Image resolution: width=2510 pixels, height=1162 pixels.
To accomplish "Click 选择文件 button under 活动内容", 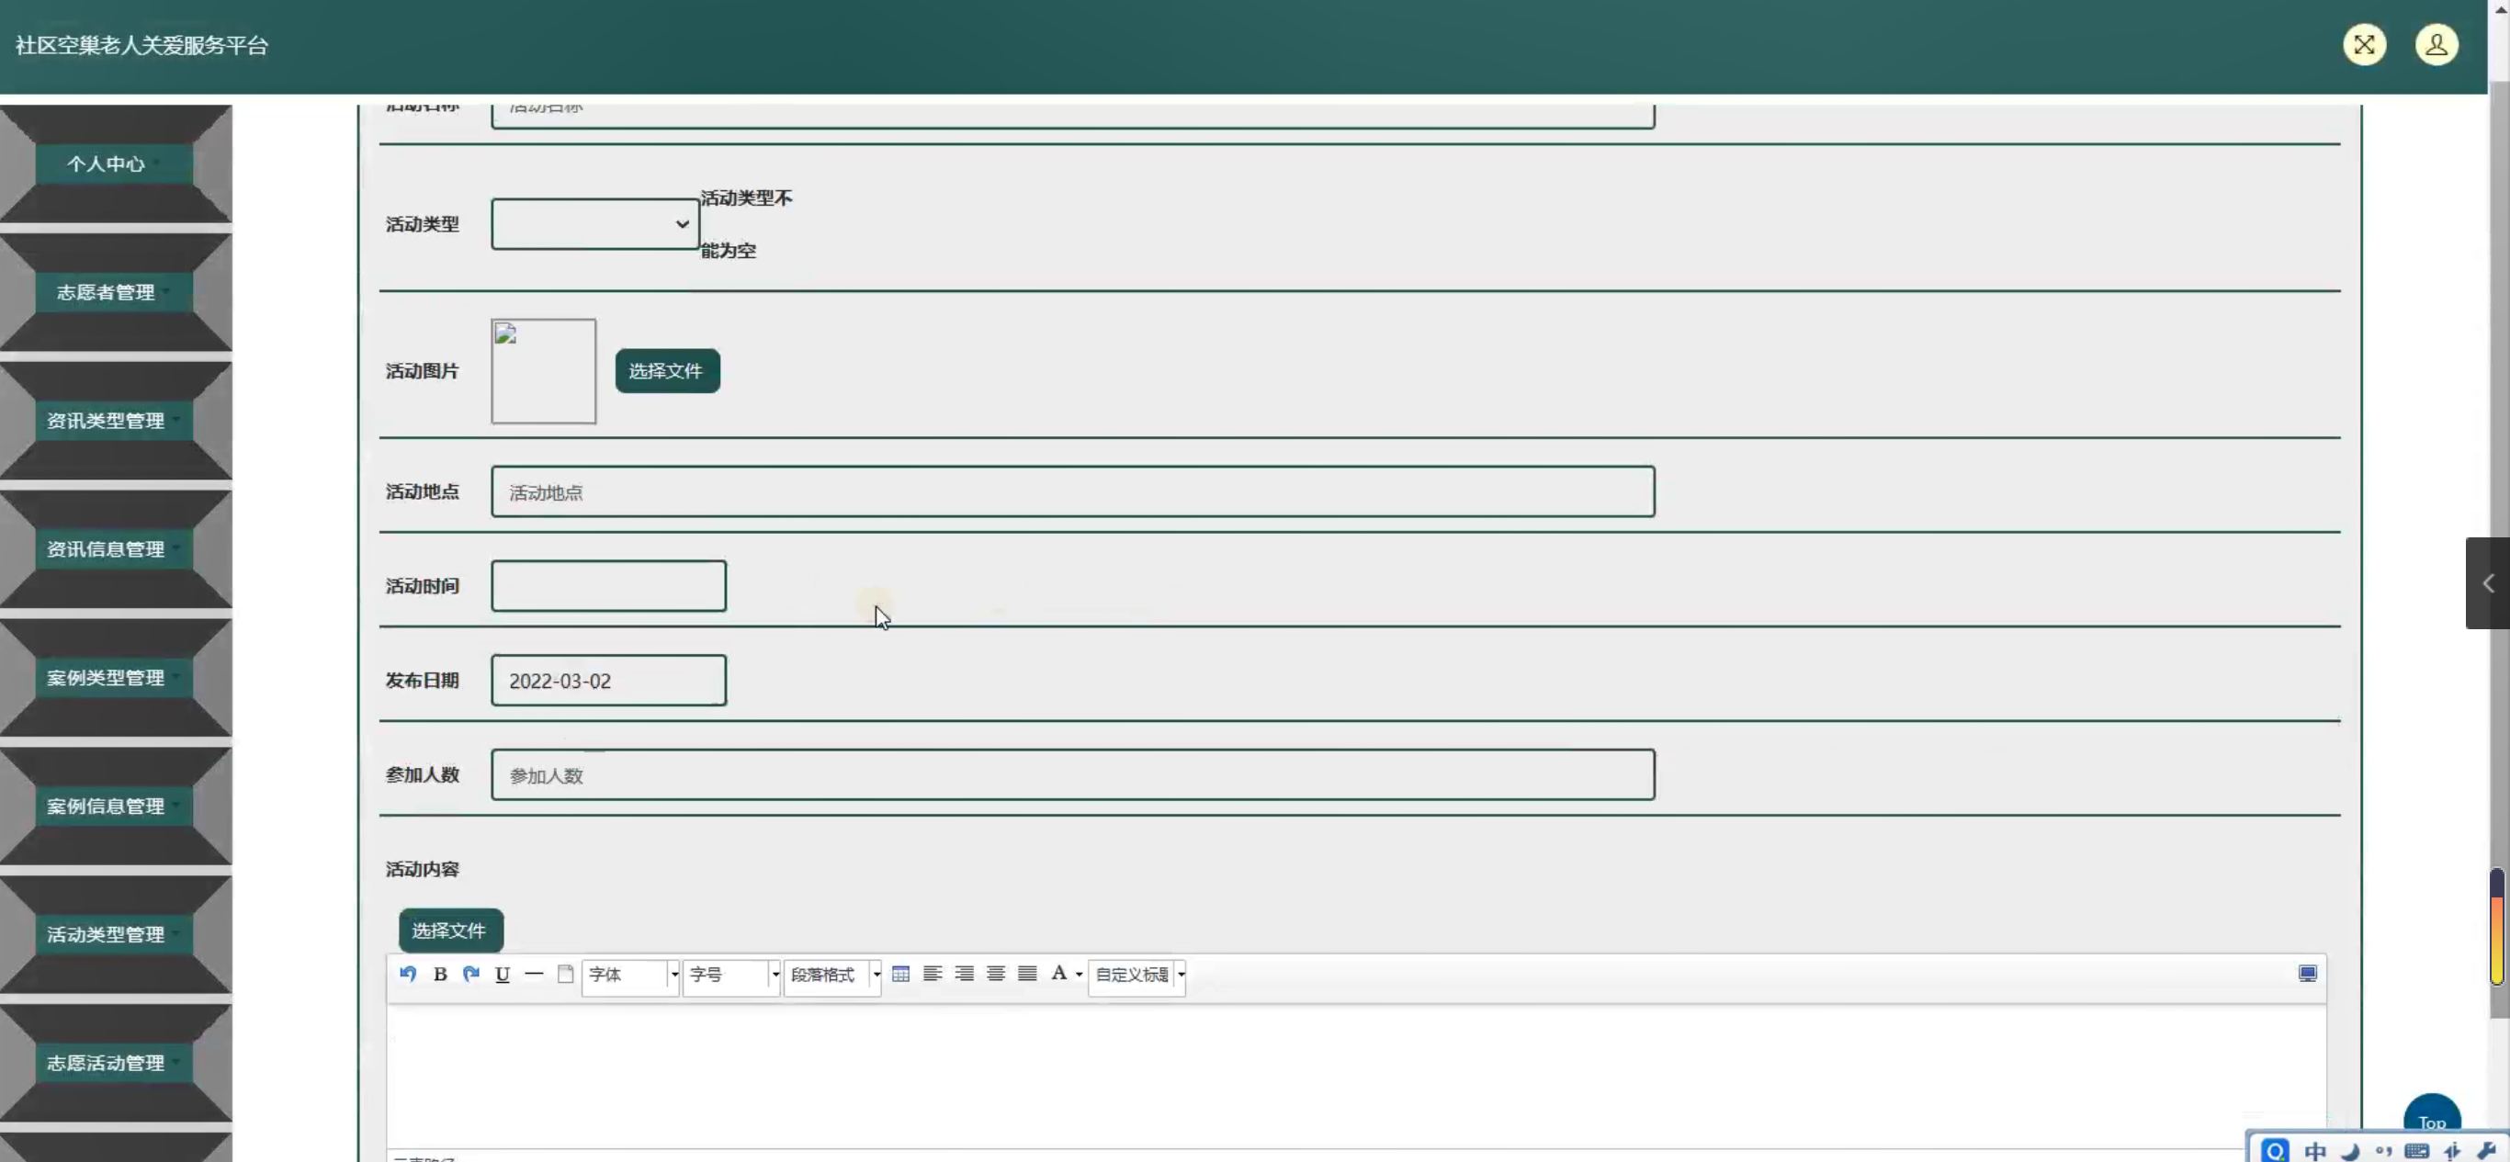I will [x=450, y=931].
